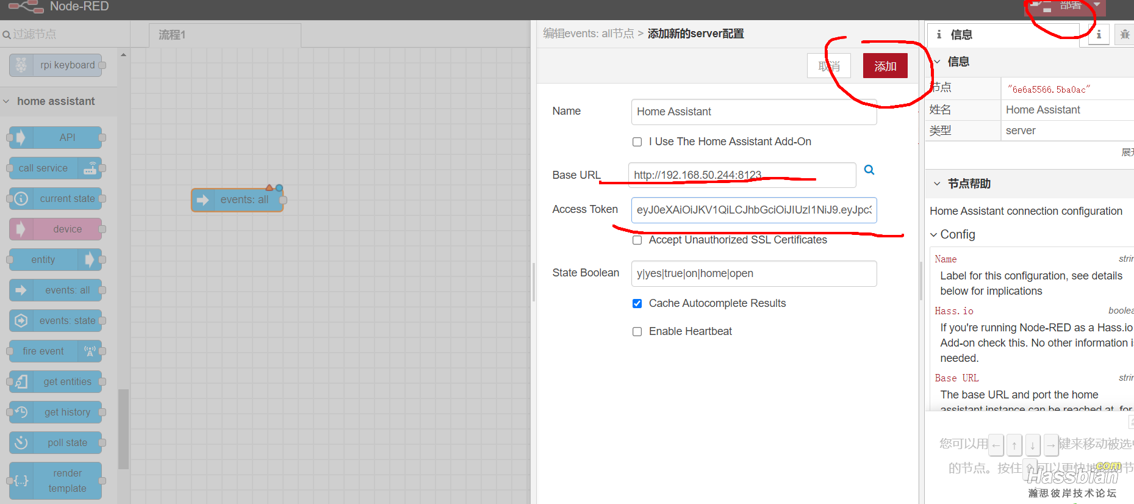Select the API node in palette
1134x504 pixels.
[56, 137]
